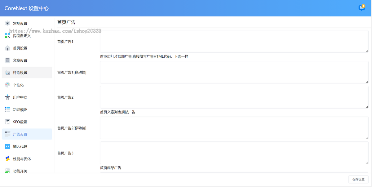Click the 功能模块 list icon
Screen dimensions: 372x187
(x=8, y=109)
